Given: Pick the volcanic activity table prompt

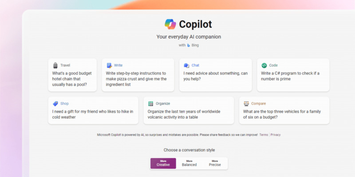Looking at the screenshot, I should 189,110.
